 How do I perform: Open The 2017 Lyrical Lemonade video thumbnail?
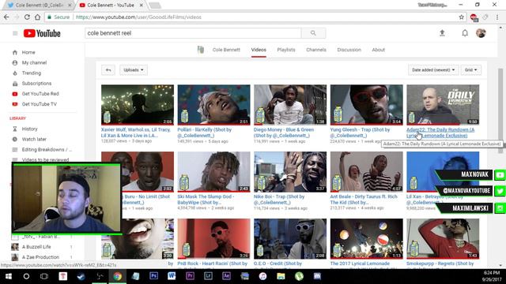point(367,238)
